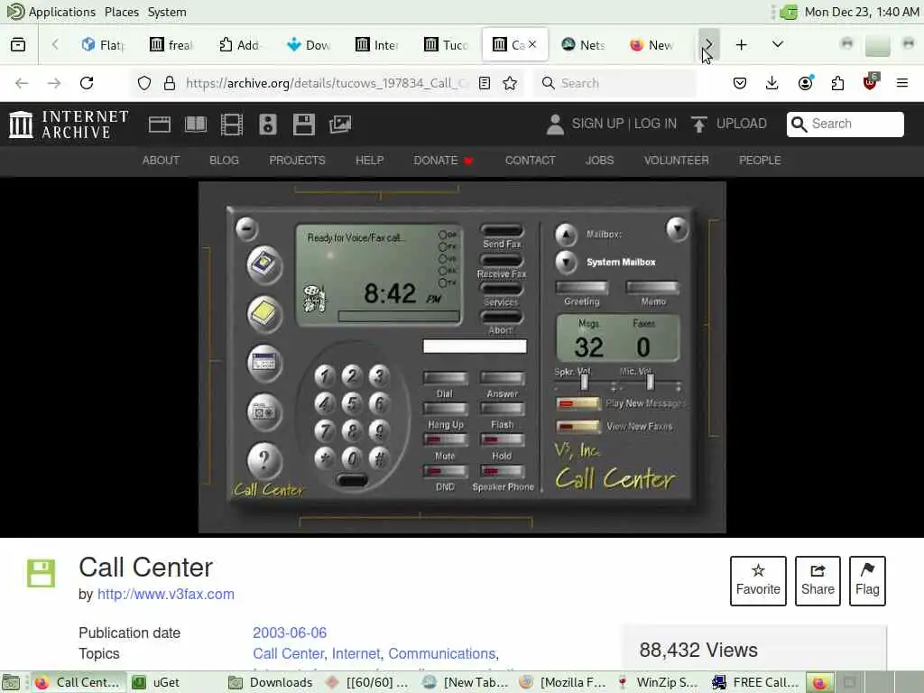
Task: Switch to the Flatp browser tab
Action: 104,45
